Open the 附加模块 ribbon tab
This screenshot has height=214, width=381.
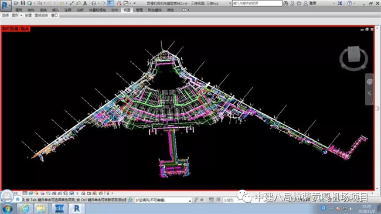tap(155, 10)
